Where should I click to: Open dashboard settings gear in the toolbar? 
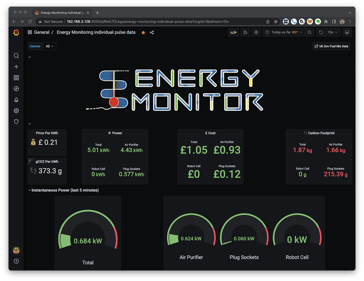pyautogui.click(x=256, y=32)
